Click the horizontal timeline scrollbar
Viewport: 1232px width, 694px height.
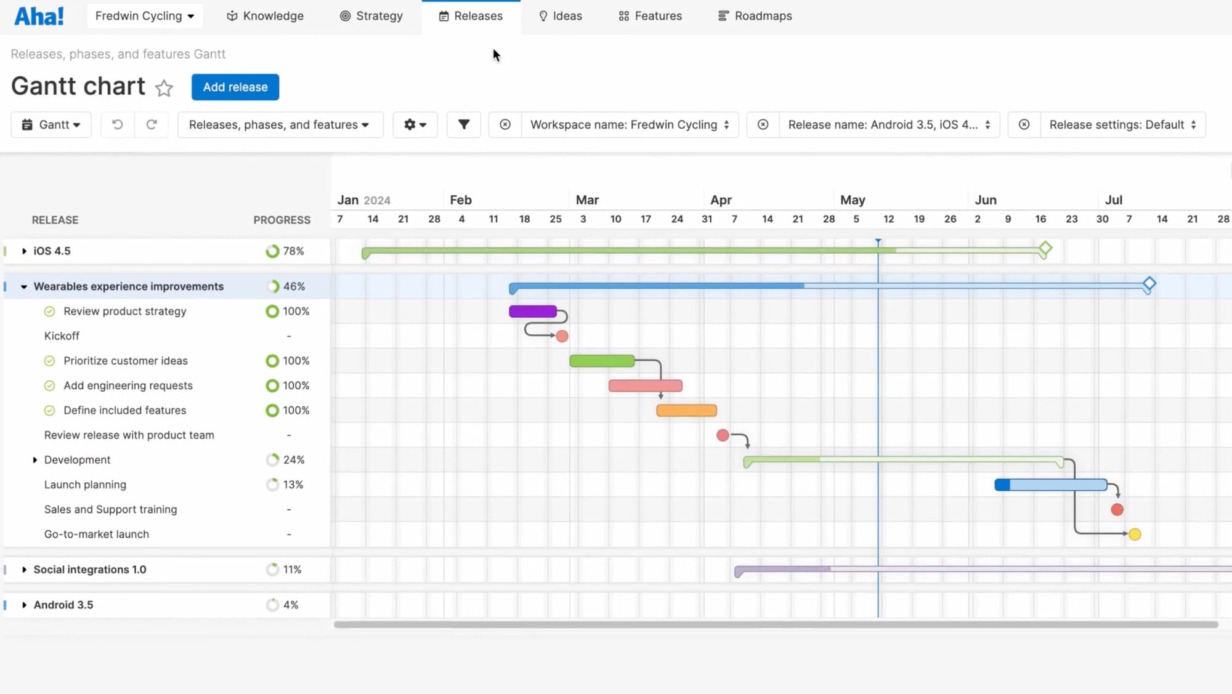tap(776, 624)
